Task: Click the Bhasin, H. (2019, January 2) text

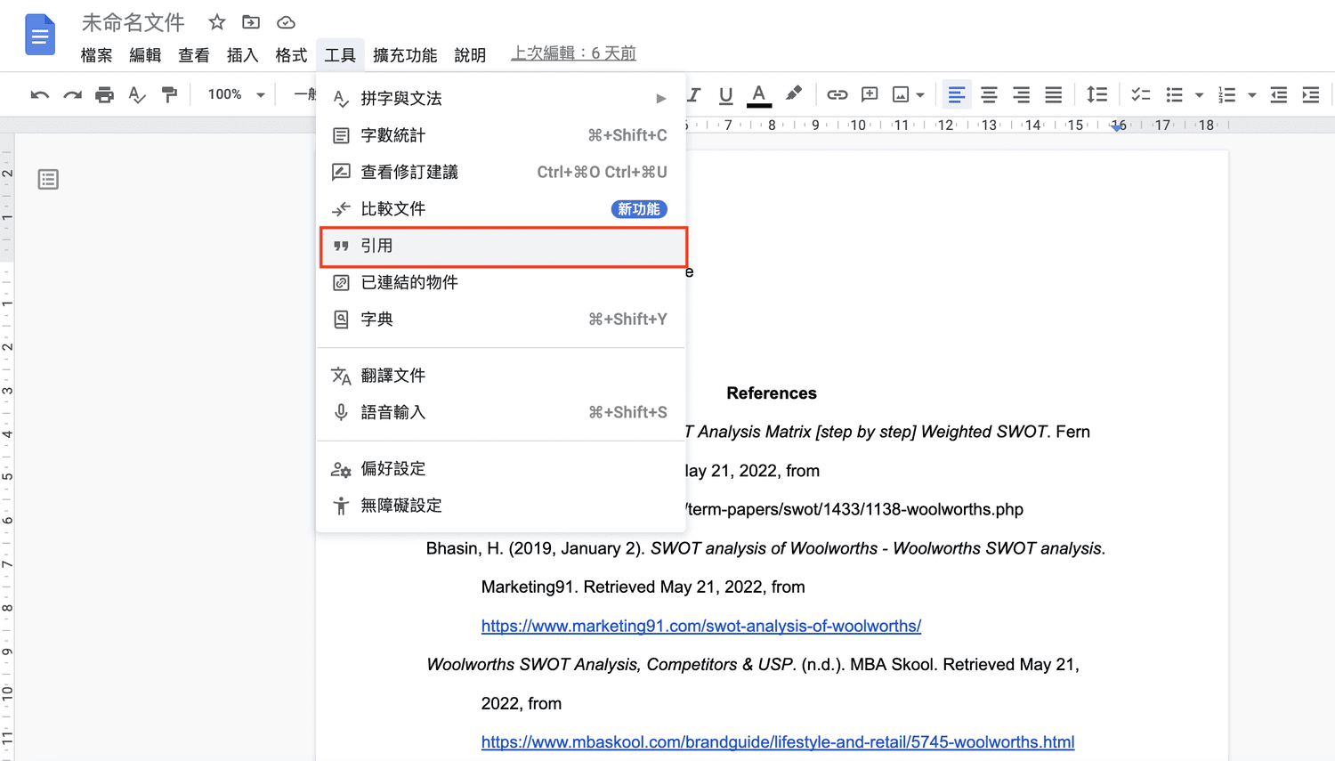Action: coord(535,548)
